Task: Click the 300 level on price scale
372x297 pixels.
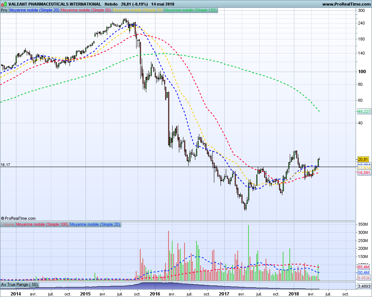Action: 361,10
